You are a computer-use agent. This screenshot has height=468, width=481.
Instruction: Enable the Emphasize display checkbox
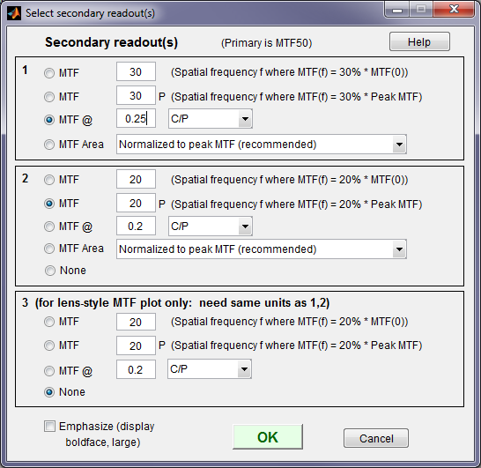coord(49,427)
